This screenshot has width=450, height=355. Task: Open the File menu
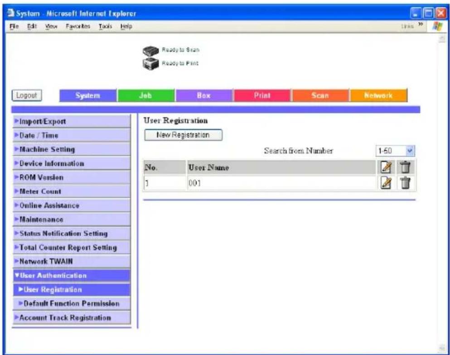coord(14,26)
